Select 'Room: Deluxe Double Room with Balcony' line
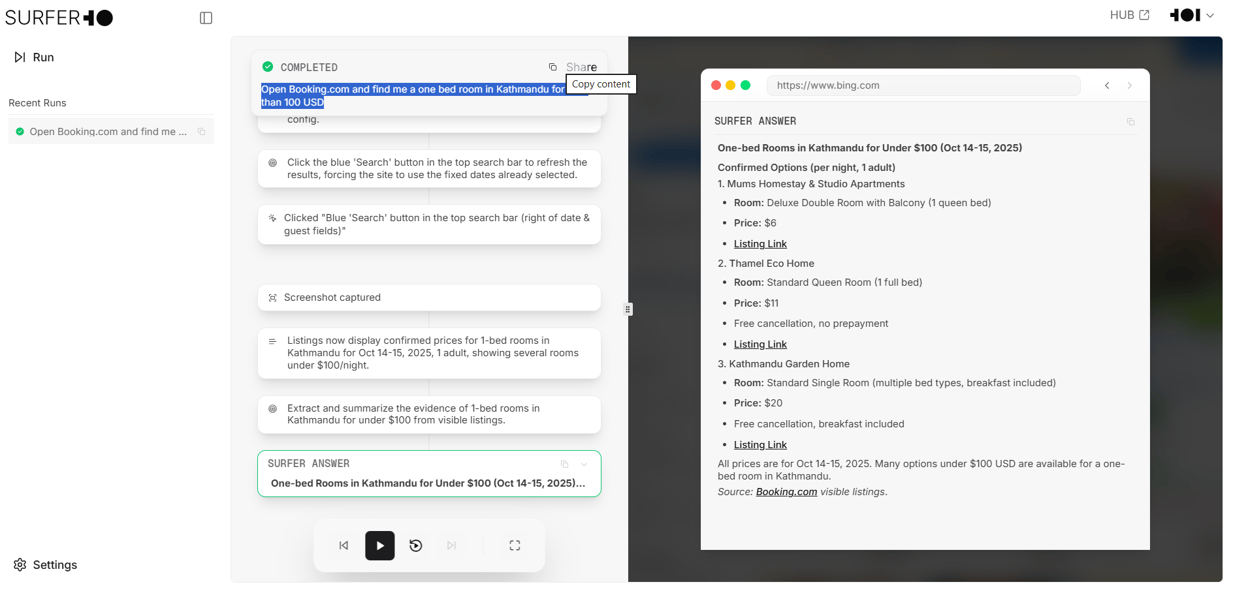 [x=863, y=203]
